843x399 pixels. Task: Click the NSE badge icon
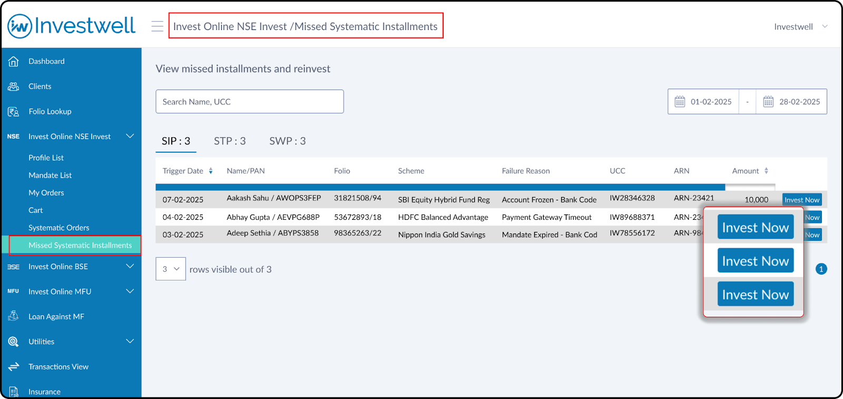tap(13, 137)
